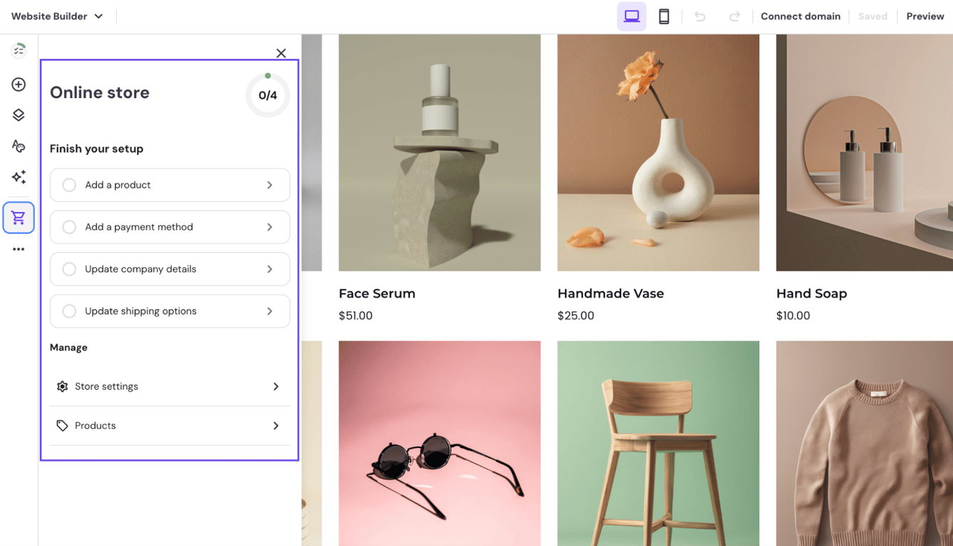The width and height of the screenshot is (953, 546).
Task: Select the Add elements plus icon
Action: [x=18, y=84]
